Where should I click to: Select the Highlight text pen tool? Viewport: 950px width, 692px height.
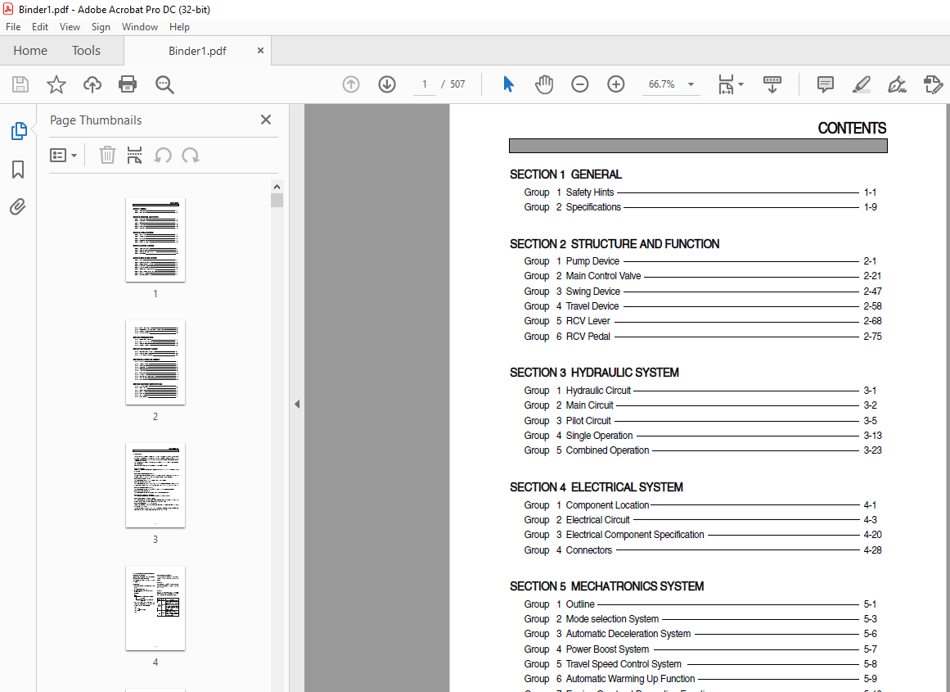[x=861, y=84]
